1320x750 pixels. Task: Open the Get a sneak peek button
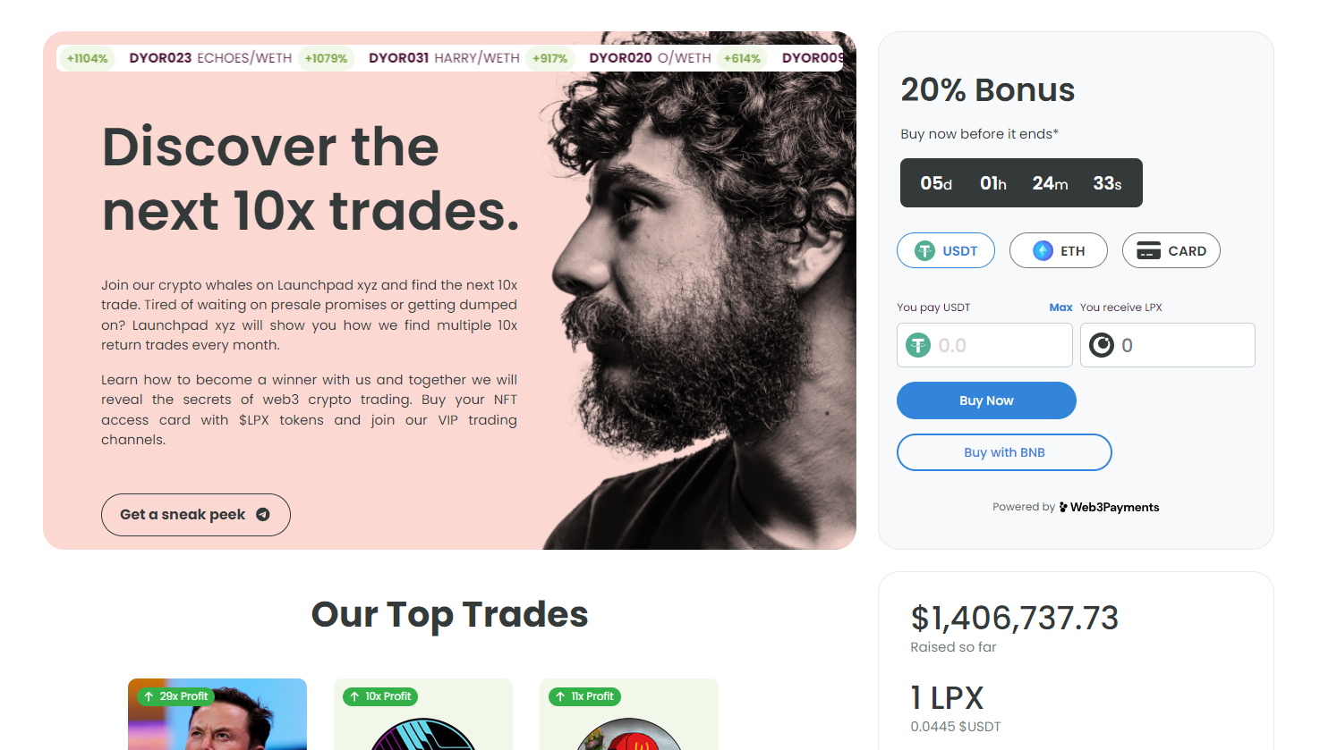(196, 515)
